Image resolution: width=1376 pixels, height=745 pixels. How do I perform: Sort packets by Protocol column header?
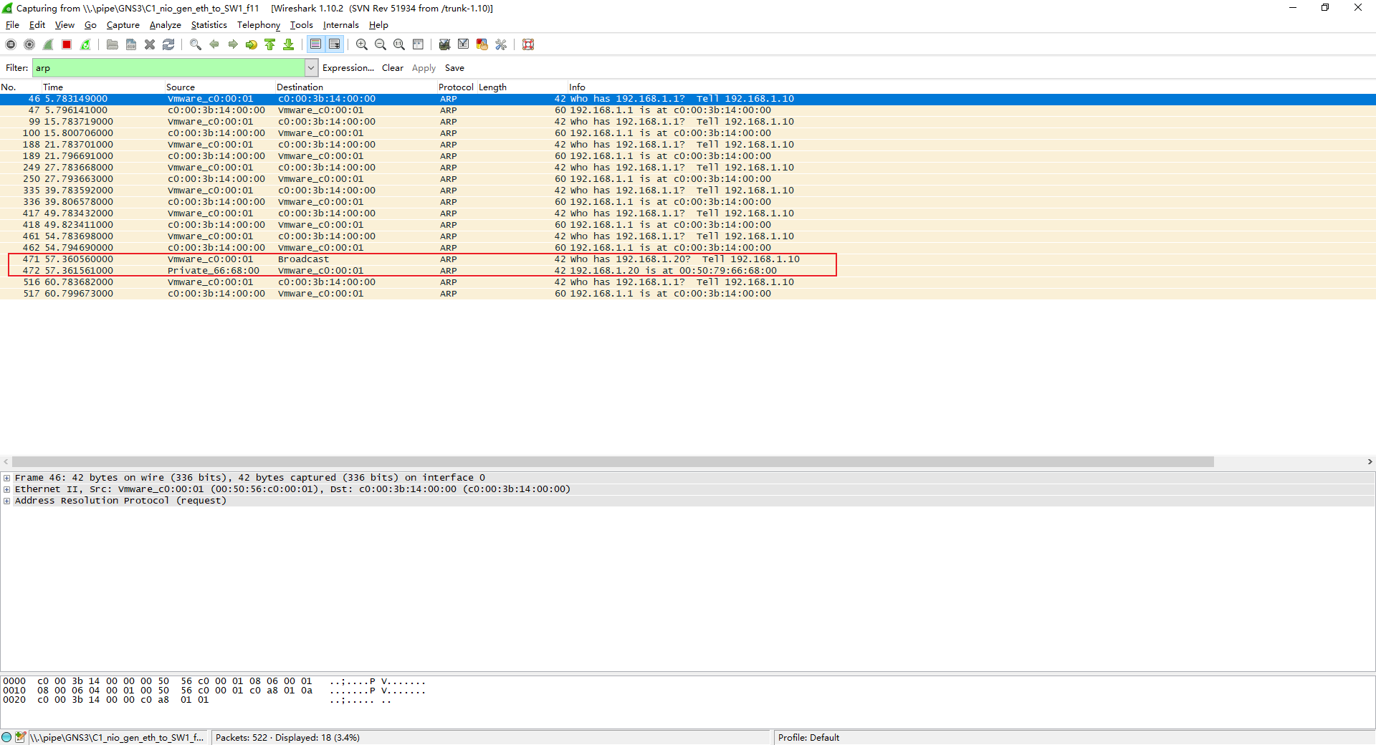456,87
